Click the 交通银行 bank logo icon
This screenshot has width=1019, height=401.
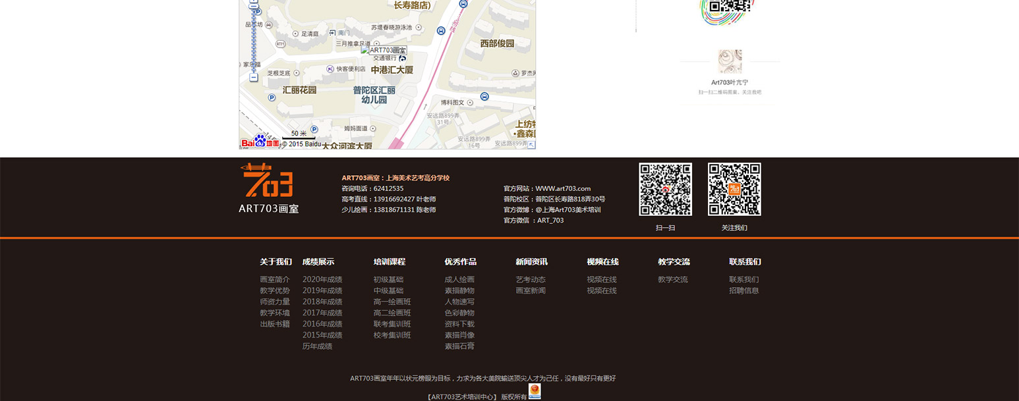pyautogui.click(x=402, y=58)
